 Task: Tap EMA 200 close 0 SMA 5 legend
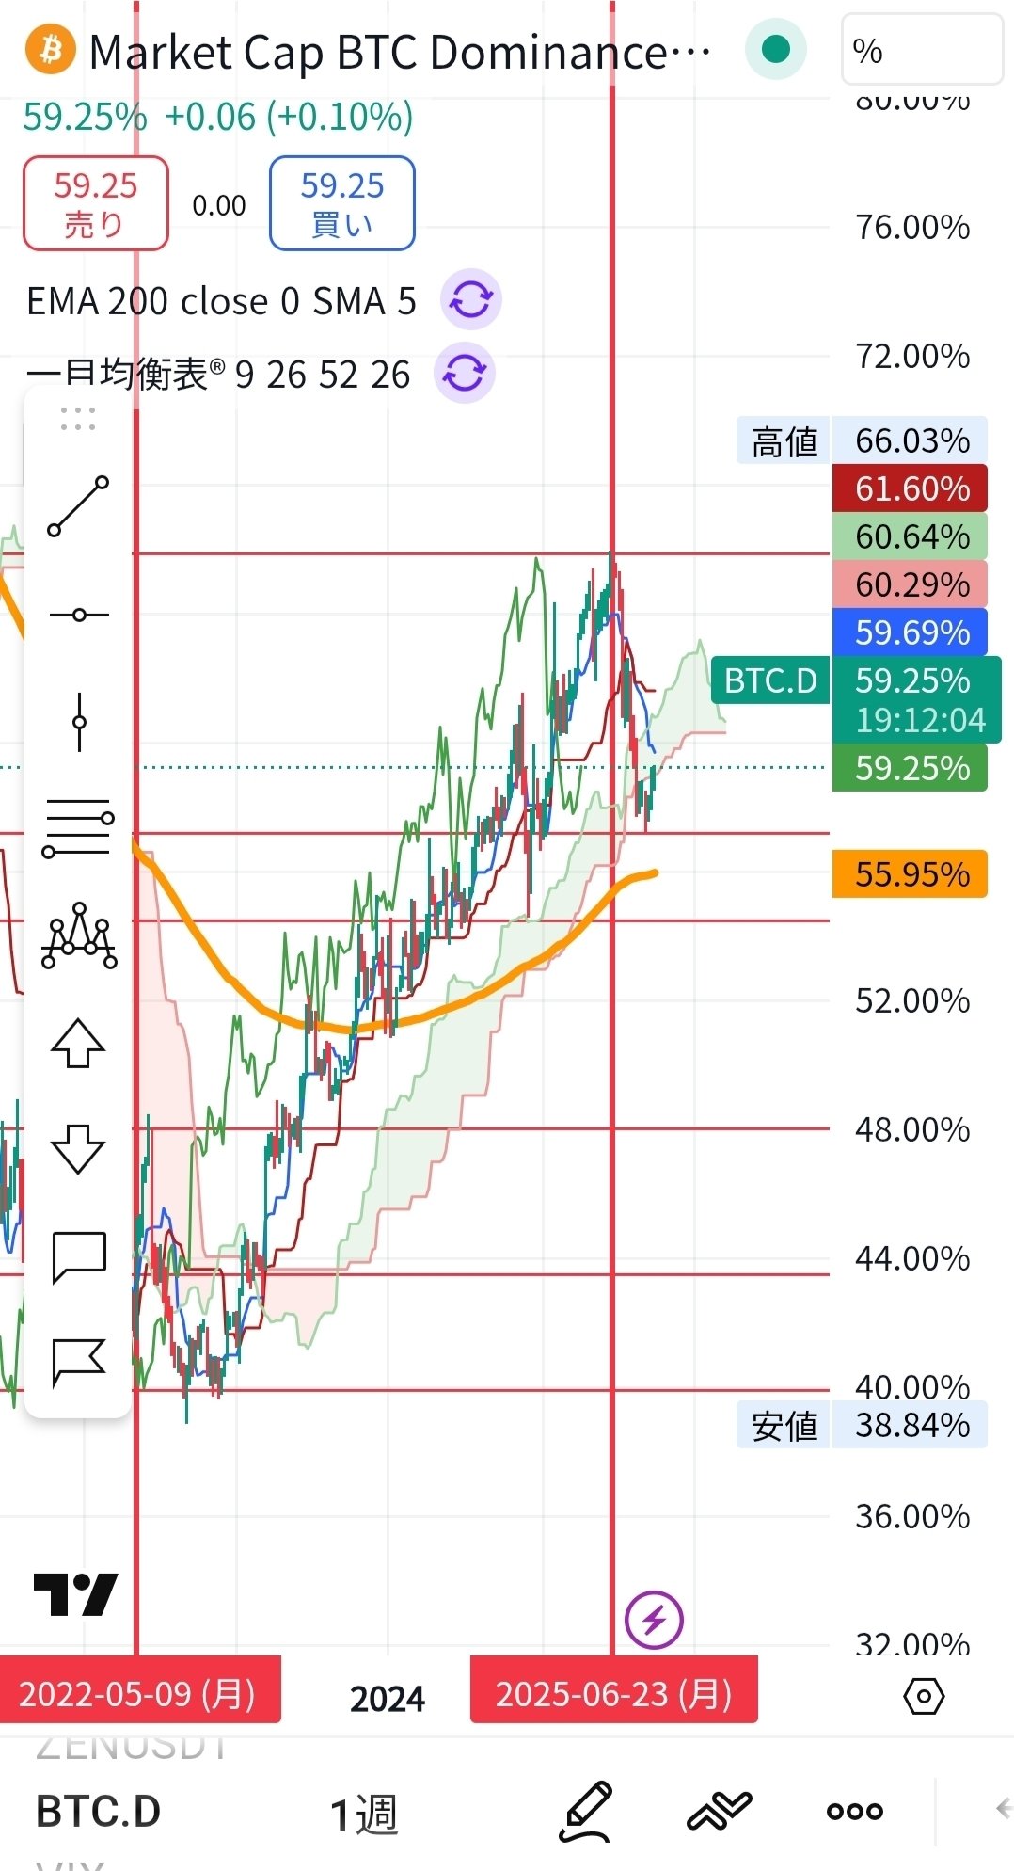221,301
